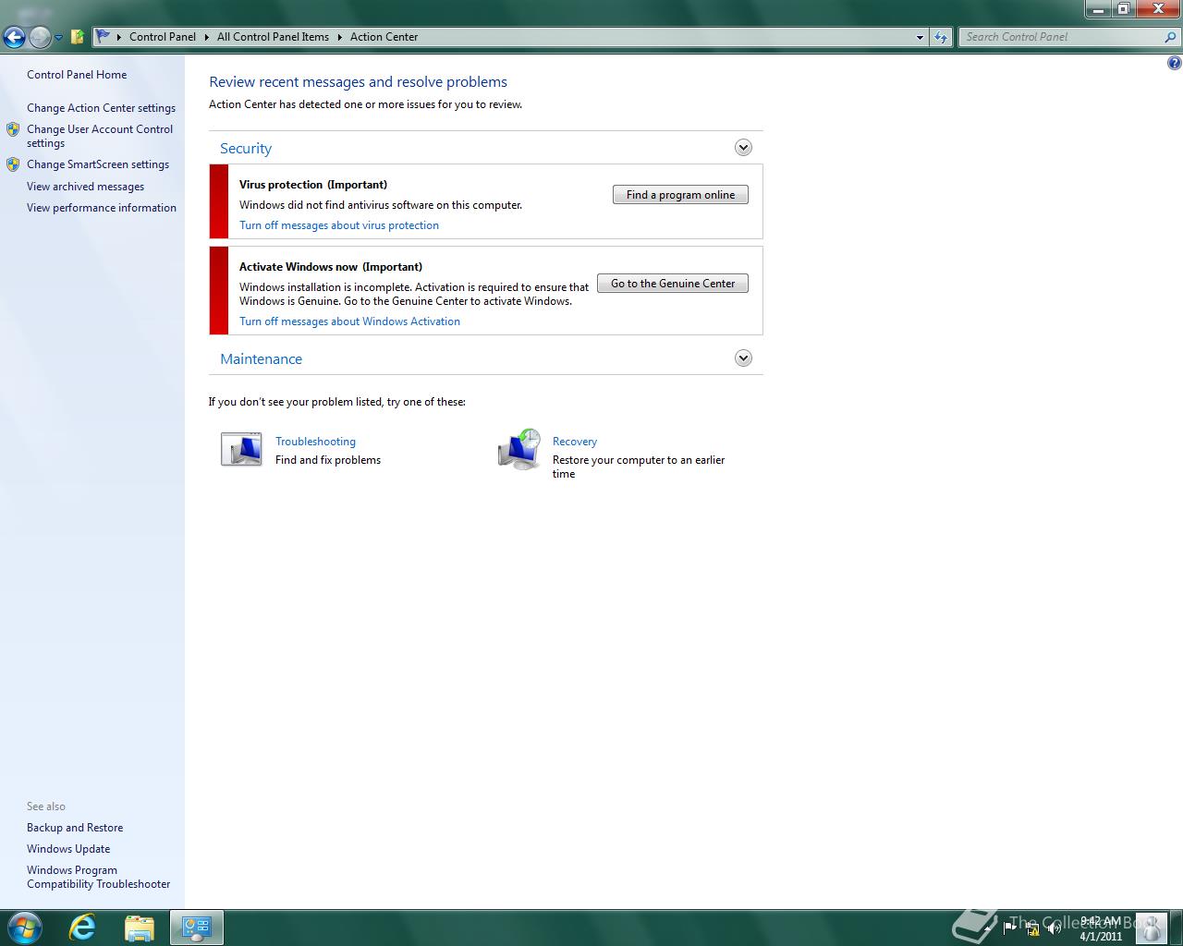Screen dimensions: 1183x946
Task: Click the Recovery computer icon
Action: point(519,449)
